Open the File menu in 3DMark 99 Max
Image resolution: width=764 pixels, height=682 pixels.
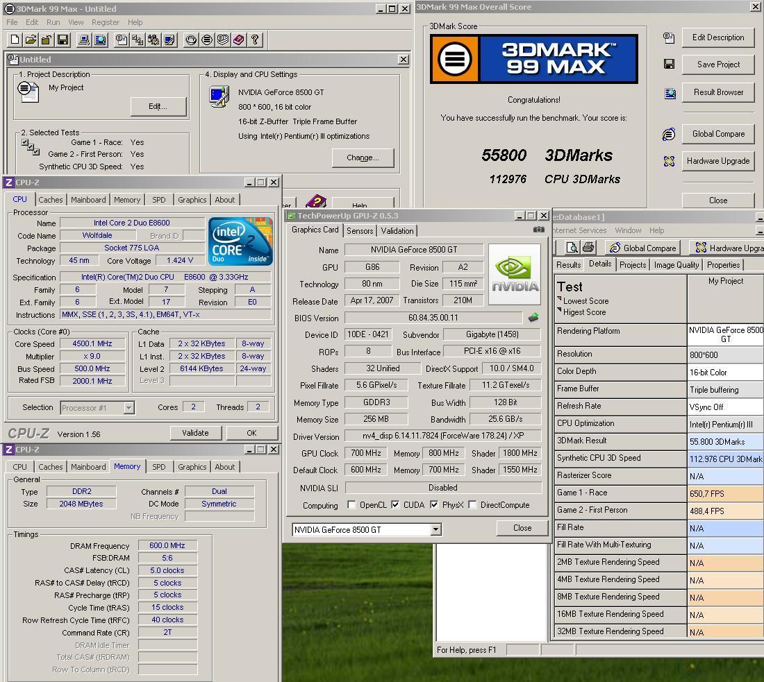point(13,22)
